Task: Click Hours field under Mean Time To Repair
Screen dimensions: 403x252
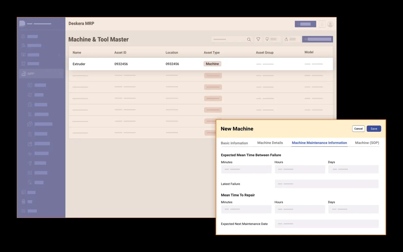Action: 300,209
